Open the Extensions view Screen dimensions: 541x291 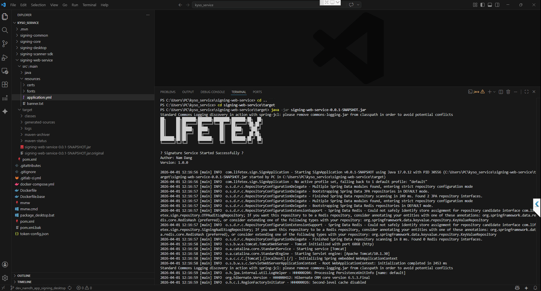(x=5, y=84)
